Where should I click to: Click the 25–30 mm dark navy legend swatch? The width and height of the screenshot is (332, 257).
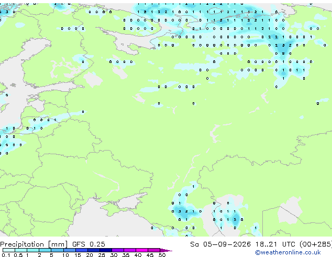[106, 250]
